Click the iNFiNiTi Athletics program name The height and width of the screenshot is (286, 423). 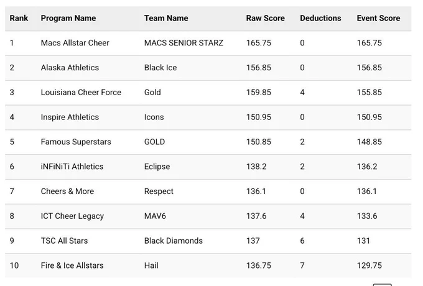pos(72,167)
